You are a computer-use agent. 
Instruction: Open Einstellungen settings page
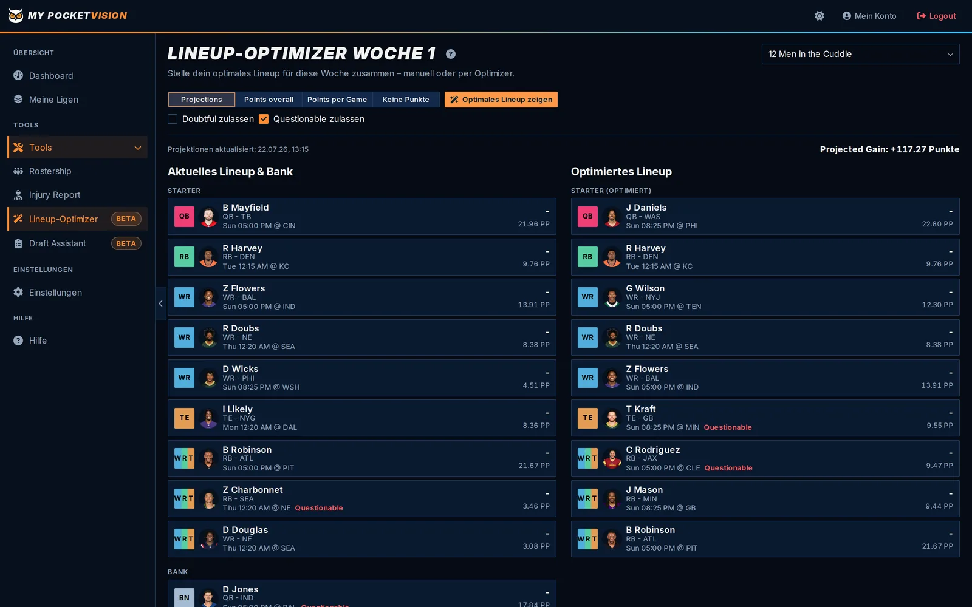pos(77,293)
